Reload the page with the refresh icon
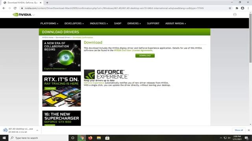This screenshot has width=252, height=141. point(15,8)
